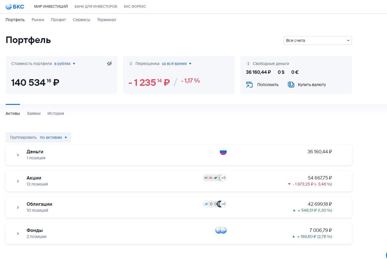Go to the Сервисы section
This screenshot has width=387, height=259.
point(82,20)
